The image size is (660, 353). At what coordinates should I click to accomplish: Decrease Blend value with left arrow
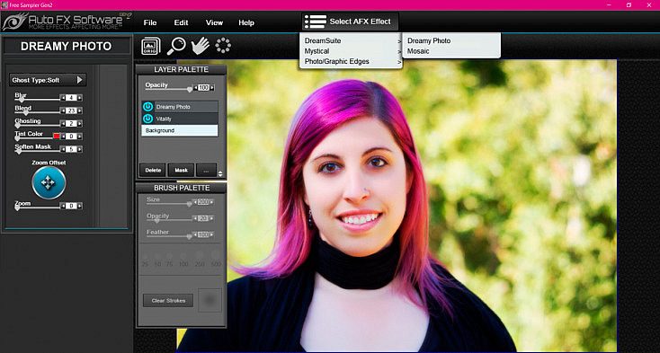pyautogui.click(x=63, y=110)
